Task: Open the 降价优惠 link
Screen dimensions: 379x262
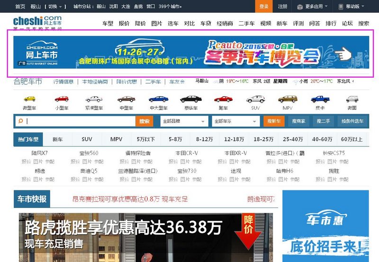Action: coord(126,81)
